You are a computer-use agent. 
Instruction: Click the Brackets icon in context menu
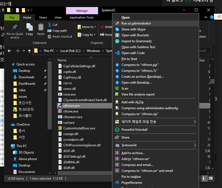click(x=117, y=35)
